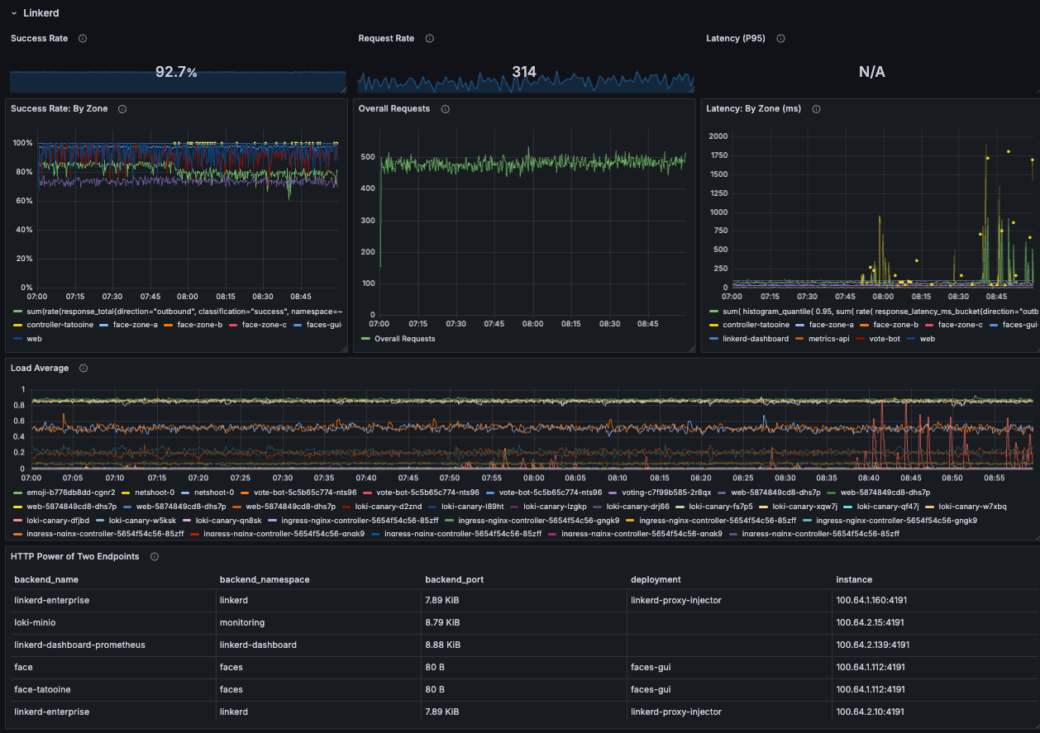Toggle loki-canary-d2znd series visibility
The height and width of the screenshot is (733, 1040).
tap(389, 507)
